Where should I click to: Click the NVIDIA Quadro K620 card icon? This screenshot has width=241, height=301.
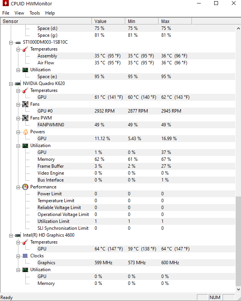pos(18,83)
